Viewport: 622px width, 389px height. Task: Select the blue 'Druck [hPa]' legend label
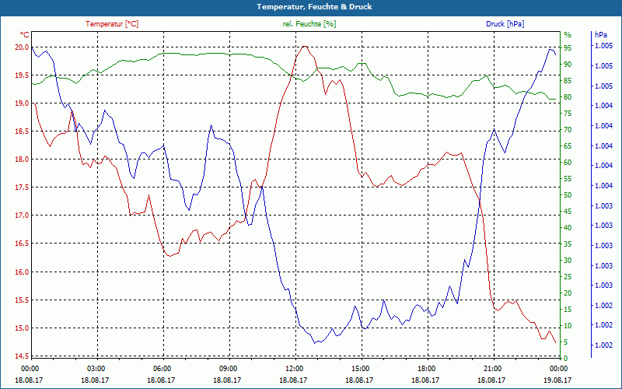tap(505, 24)
